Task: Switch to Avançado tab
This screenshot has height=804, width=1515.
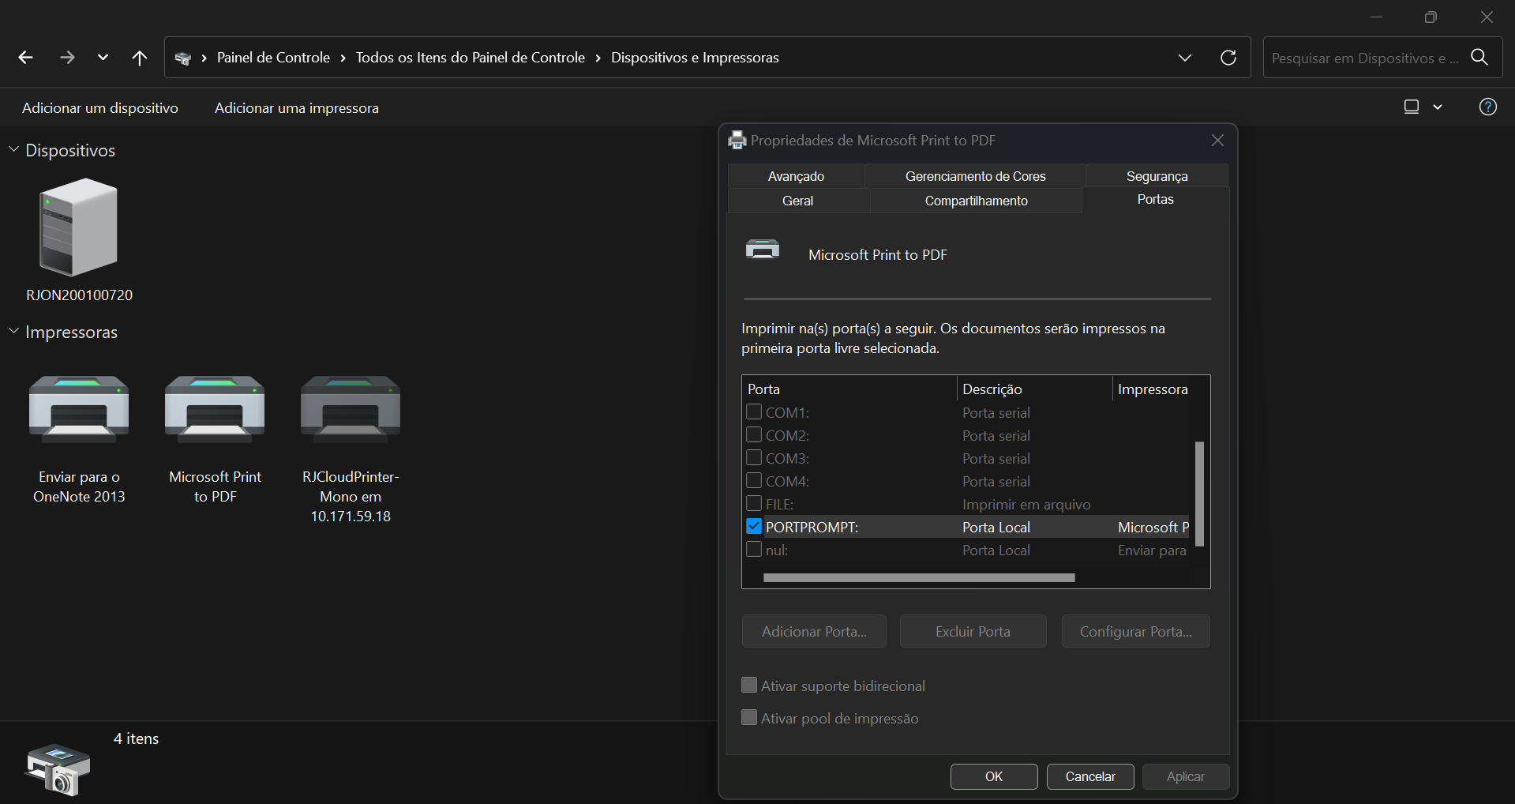Action: pos(796,176)
